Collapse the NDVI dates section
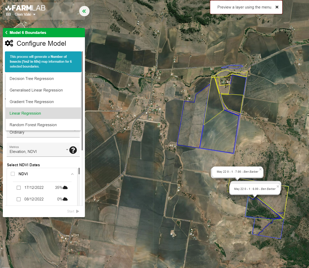The height and width of the screenshot is (268, 309). (x=72, y=174)
